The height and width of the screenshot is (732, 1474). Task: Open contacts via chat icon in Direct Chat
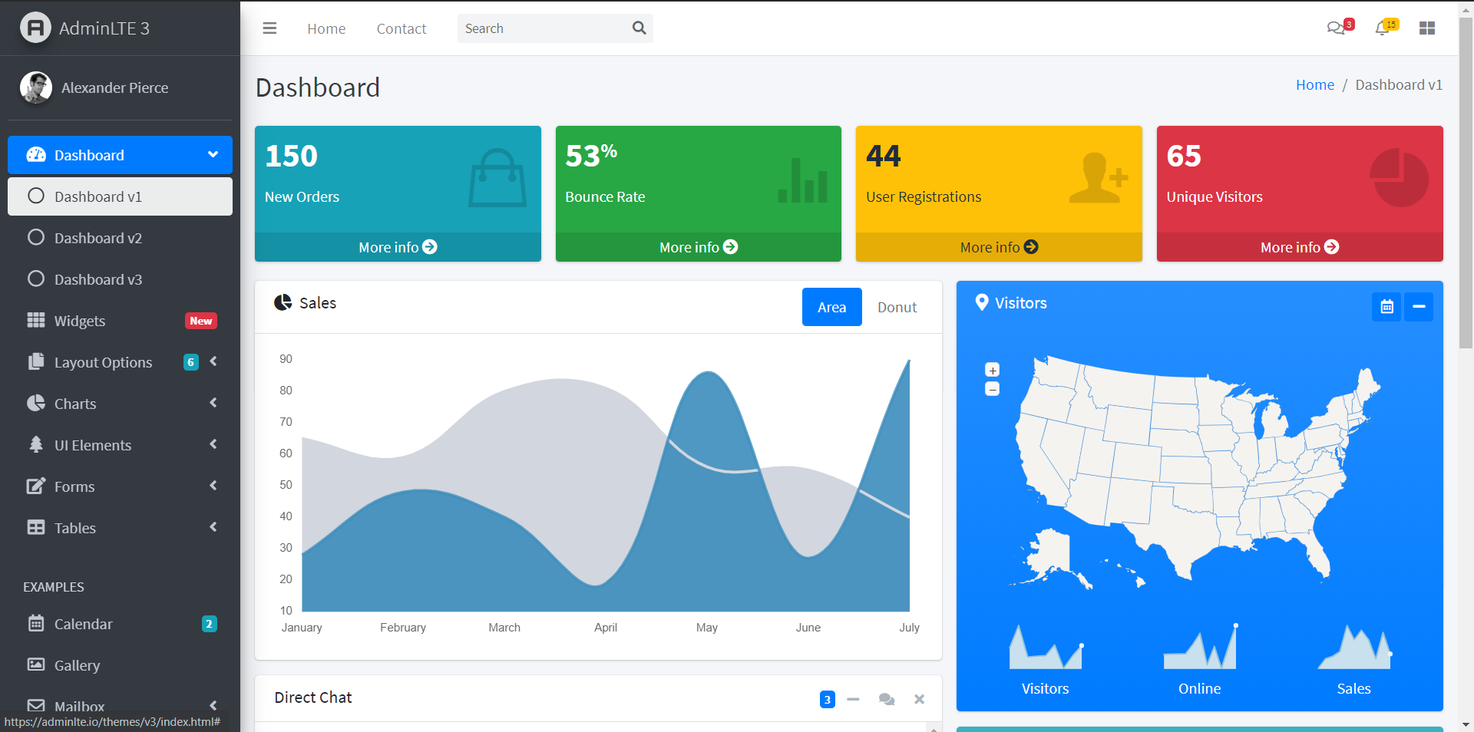pos(887,699)
